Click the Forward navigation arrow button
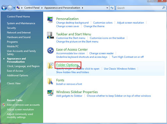 pos(10,8)
